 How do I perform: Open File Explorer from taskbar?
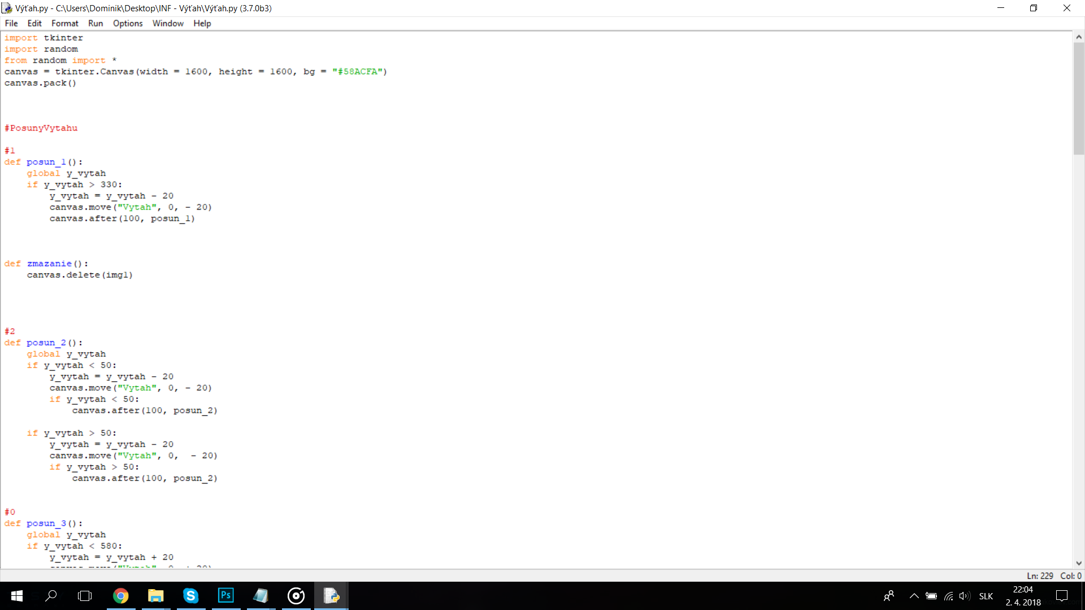tap(155, 596)
